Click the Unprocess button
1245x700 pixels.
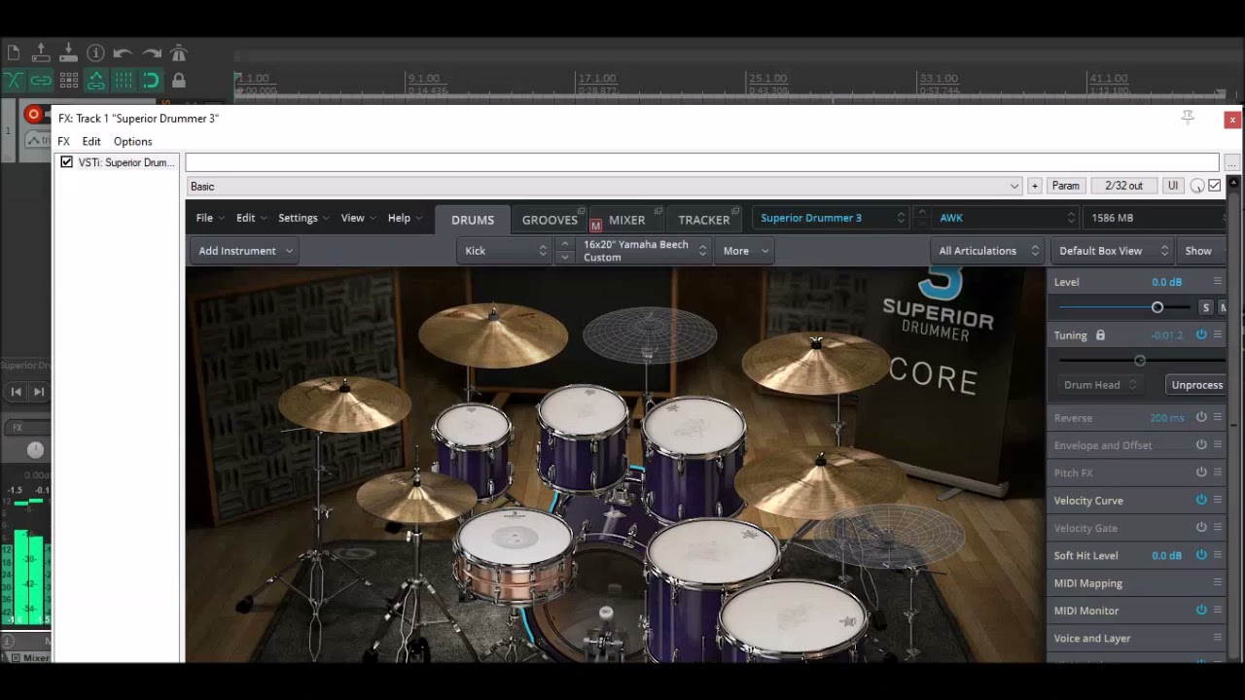pyautogui.click(x=1196, y=385)
